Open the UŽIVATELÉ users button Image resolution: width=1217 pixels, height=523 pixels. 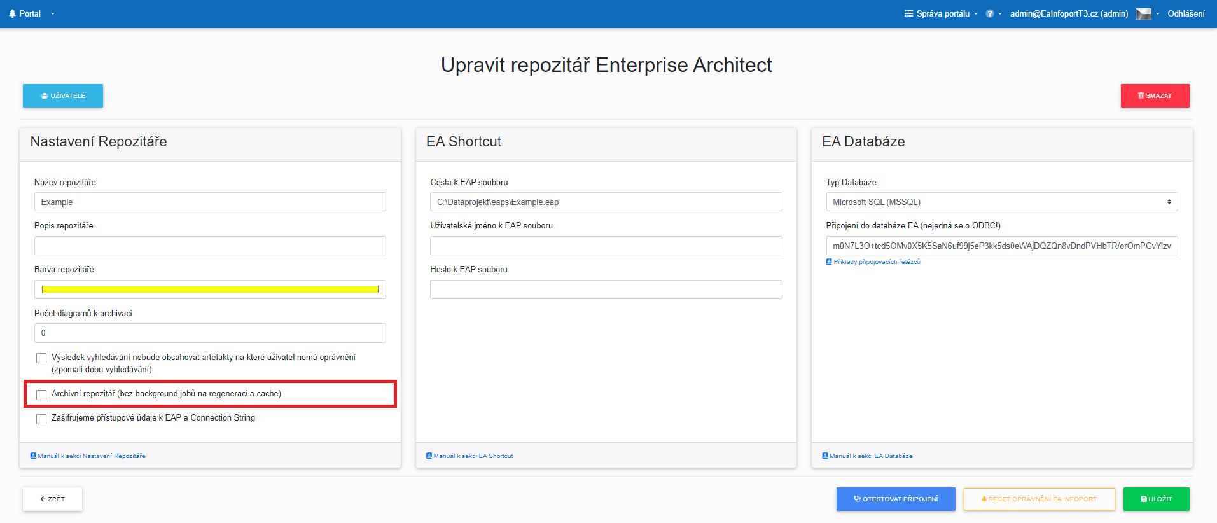pyautogui.click(x=63, y=95)
